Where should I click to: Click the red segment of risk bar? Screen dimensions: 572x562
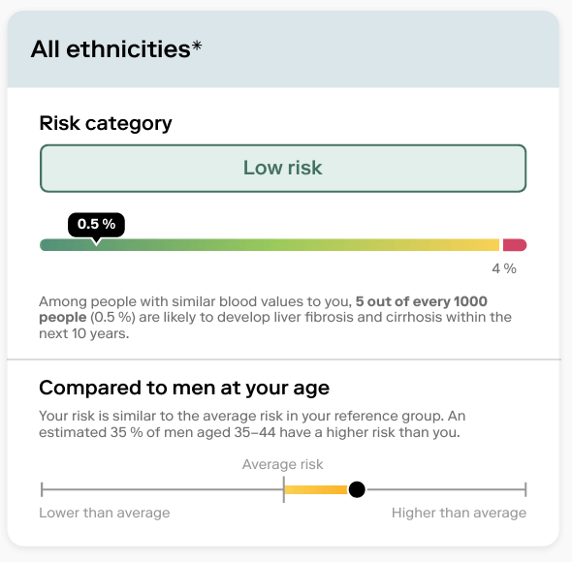click(x=515, y=245)
